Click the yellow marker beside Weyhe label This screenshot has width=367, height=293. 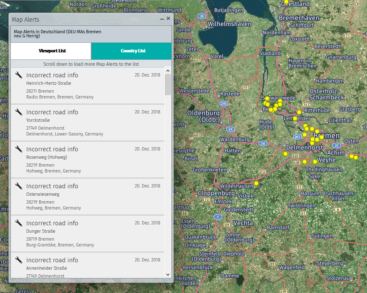pyautogui.click(x=315, y=162)
